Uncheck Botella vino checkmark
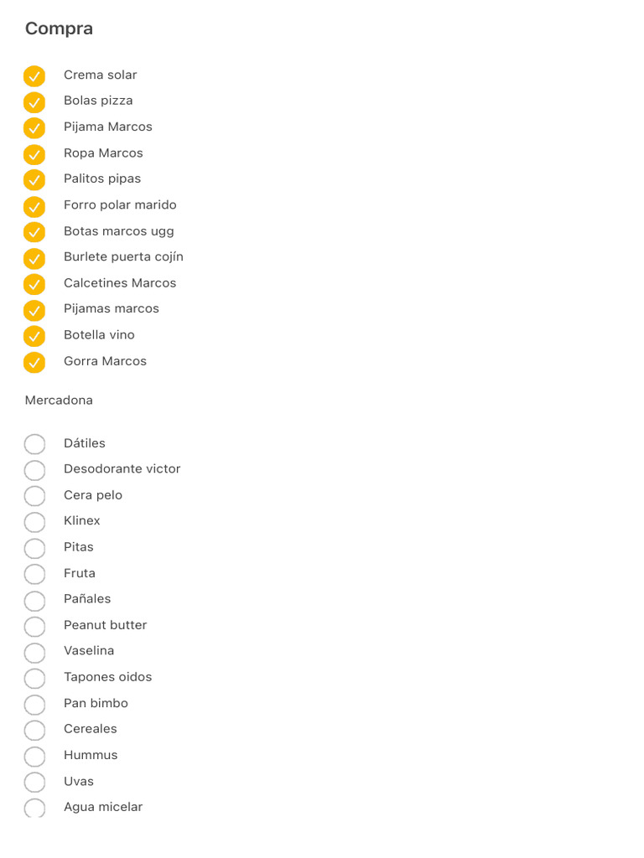The width and height of the screenshot is (644, 858). coord(34,336)
